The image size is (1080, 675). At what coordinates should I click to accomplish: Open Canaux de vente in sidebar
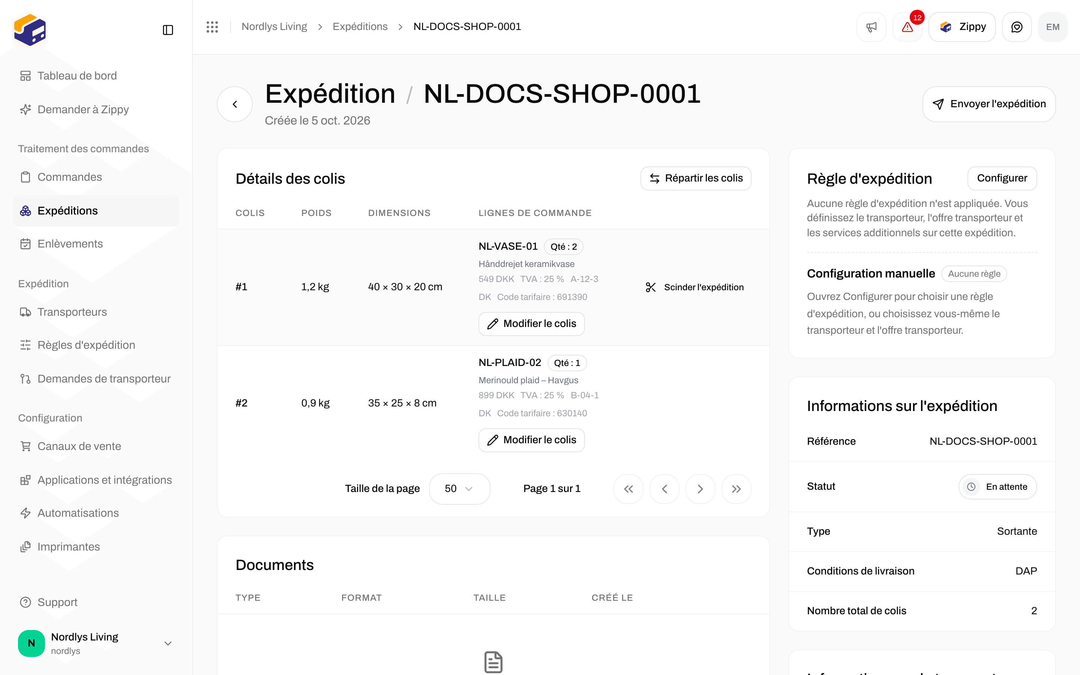pyautogui.click(x=96, y=446)
